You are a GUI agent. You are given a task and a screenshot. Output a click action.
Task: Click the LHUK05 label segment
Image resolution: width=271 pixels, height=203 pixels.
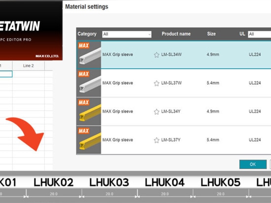(x=221, y=182)
